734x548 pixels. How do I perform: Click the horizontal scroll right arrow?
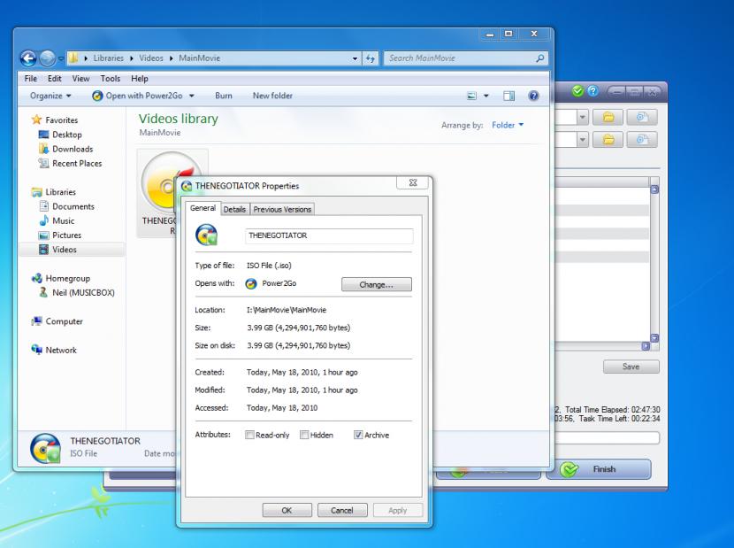[x=646, y=346]
